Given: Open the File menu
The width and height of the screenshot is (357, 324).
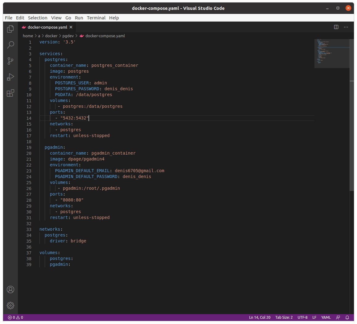Looking at the screenshot, I should [x=9, y=18].
